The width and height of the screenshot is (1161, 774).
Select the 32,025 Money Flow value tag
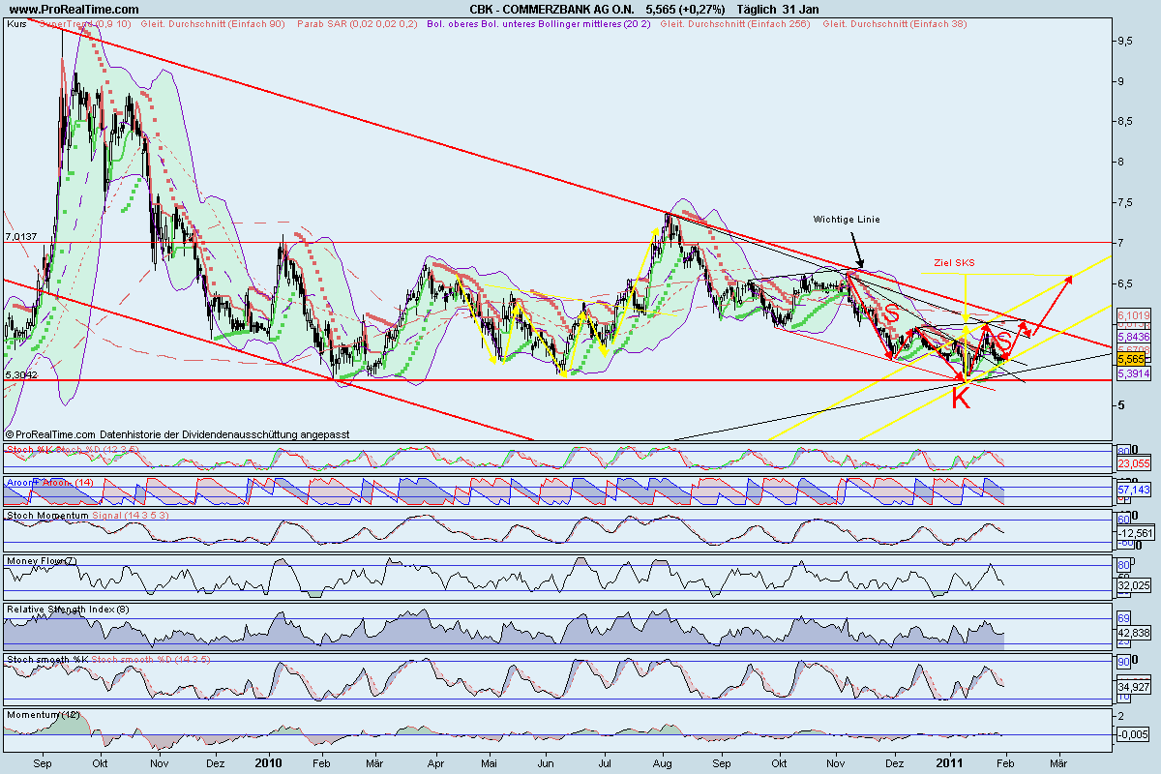pyautogui.click(x=1133, y=584)
